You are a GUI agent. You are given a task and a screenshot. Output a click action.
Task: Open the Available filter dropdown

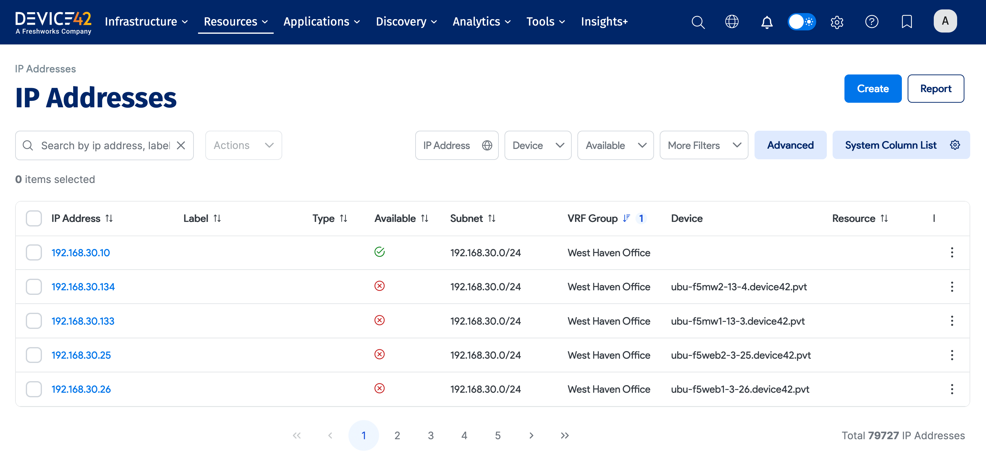pos(615,146)
